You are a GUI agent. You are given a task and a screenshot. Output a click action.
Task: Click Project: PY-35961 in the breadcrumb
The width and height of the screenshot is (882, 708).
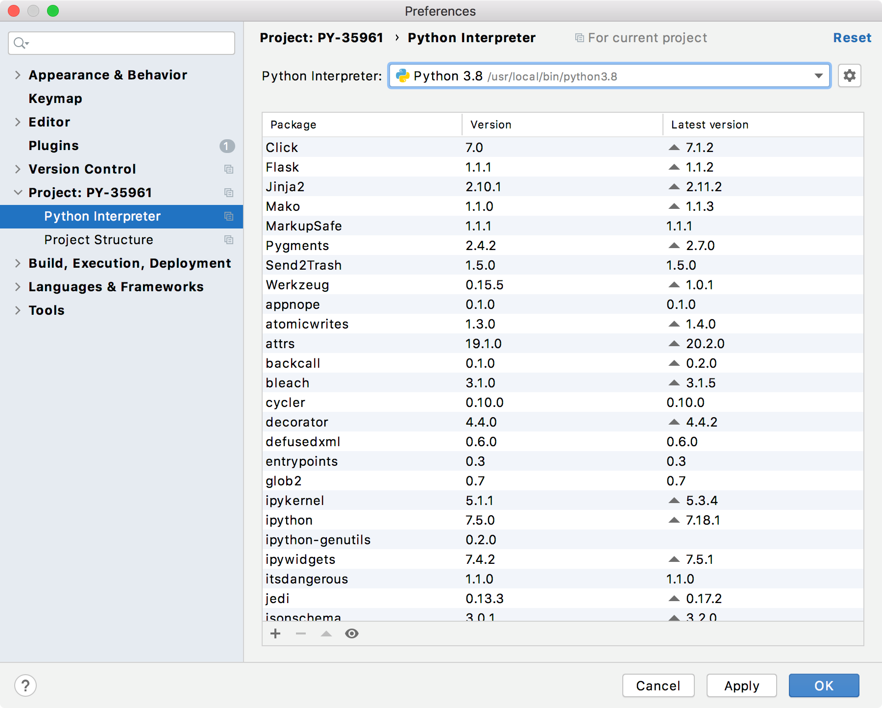321,37
